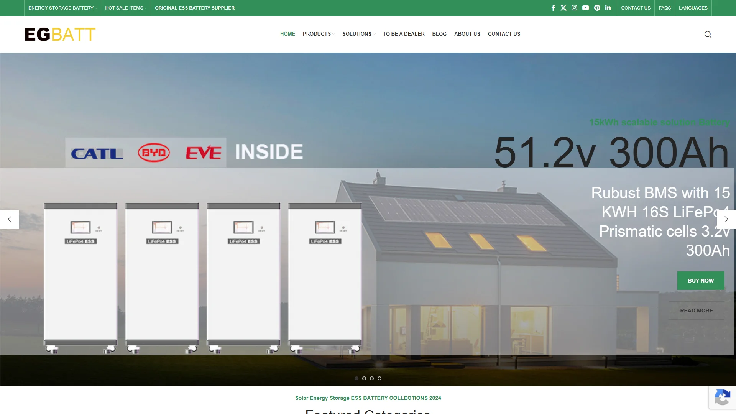The image size is (736, 414).
Task: Open the YouTube social icon
Action: tap(585, 8)
